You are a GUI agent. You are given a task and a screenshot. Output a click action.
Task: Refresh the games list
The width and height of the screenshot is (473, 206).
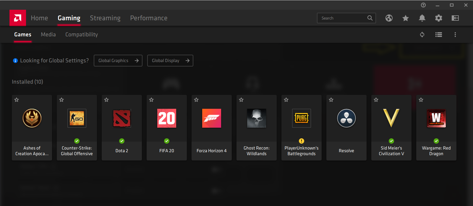click(422, 35)
